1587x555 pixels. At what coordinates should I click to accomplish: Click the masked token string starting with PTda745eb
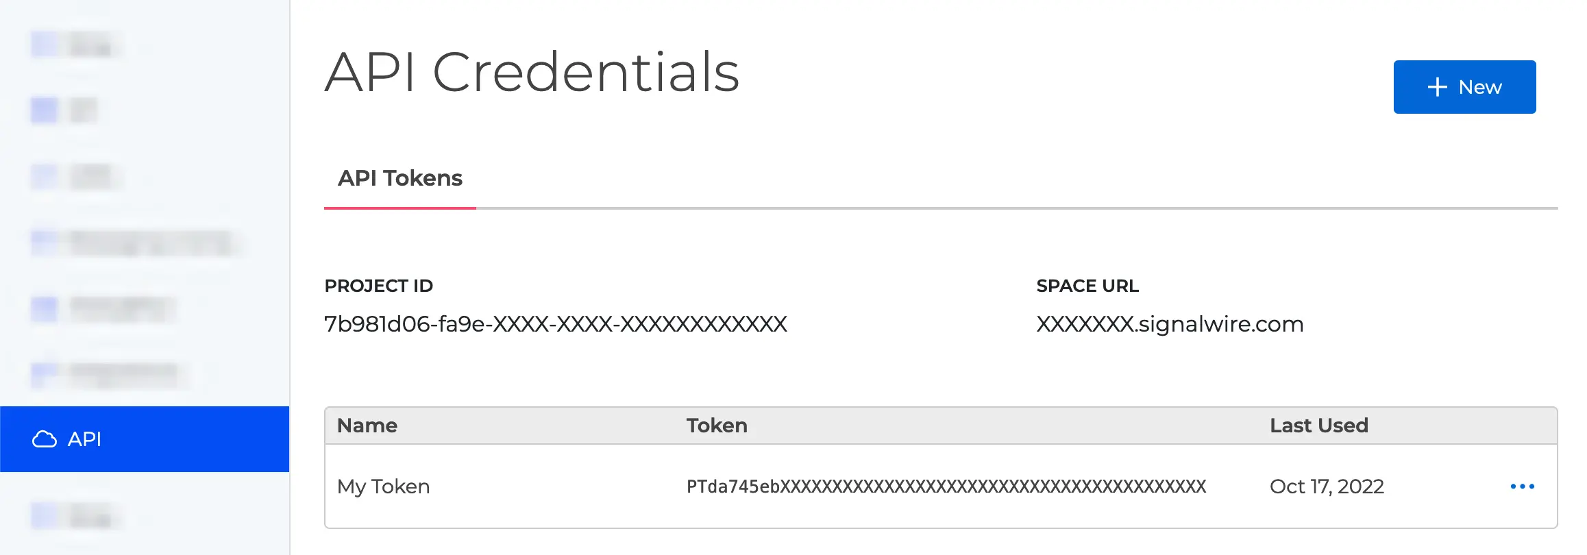tap(946, 486)
